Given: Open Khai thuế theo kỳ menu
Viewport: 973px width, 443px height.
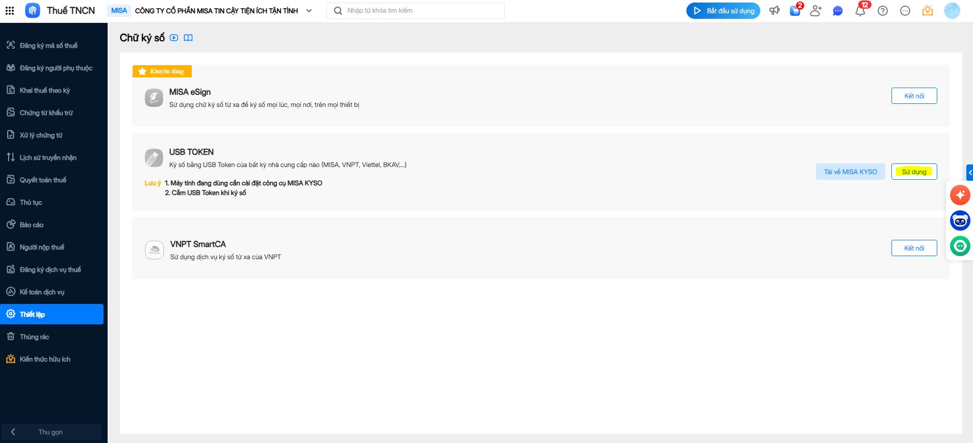Looking at the screenshot, I should tap(45, 91).
